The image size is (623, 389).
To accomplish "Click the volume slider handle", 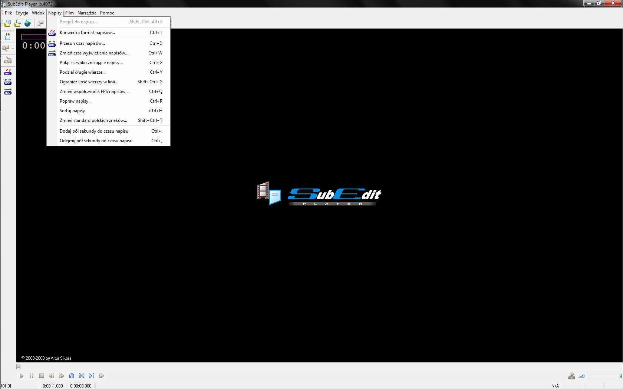I will point(620,376).
